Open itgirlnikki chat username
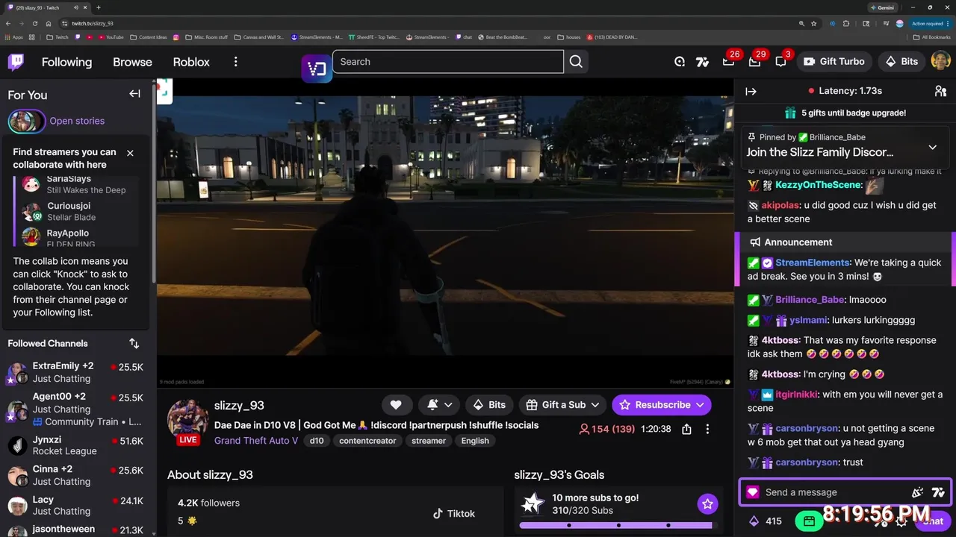 (797, 395)
